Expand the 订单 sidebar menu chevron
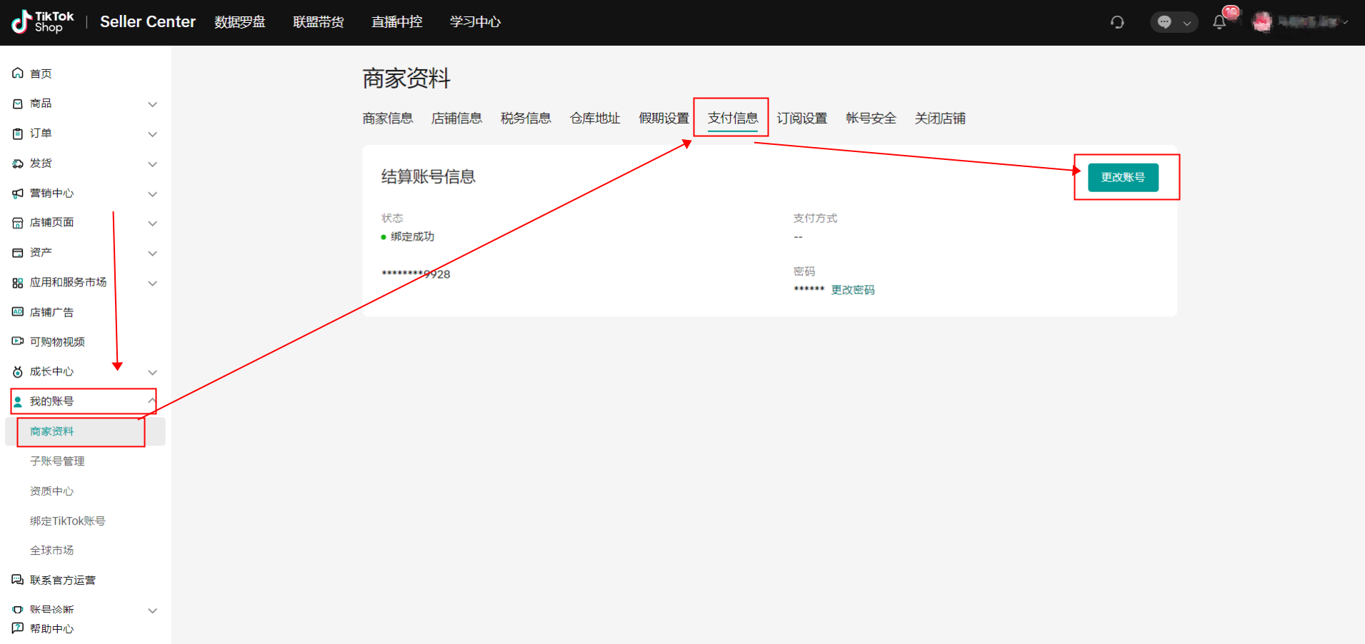This screenshot has width=1365, height=644. (152, 134)
